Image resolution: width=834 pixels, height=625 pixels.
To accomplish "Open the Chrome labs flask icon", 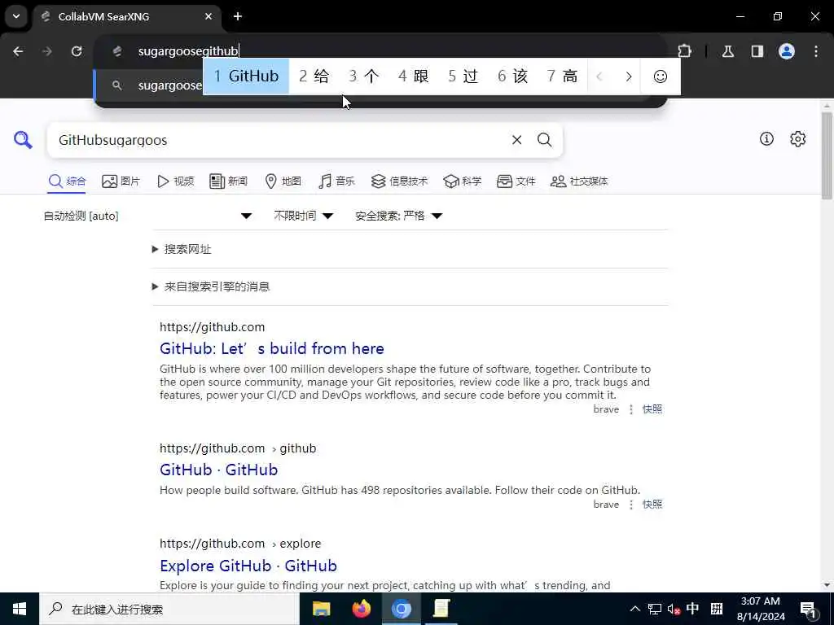I will (x=728, y=51).
